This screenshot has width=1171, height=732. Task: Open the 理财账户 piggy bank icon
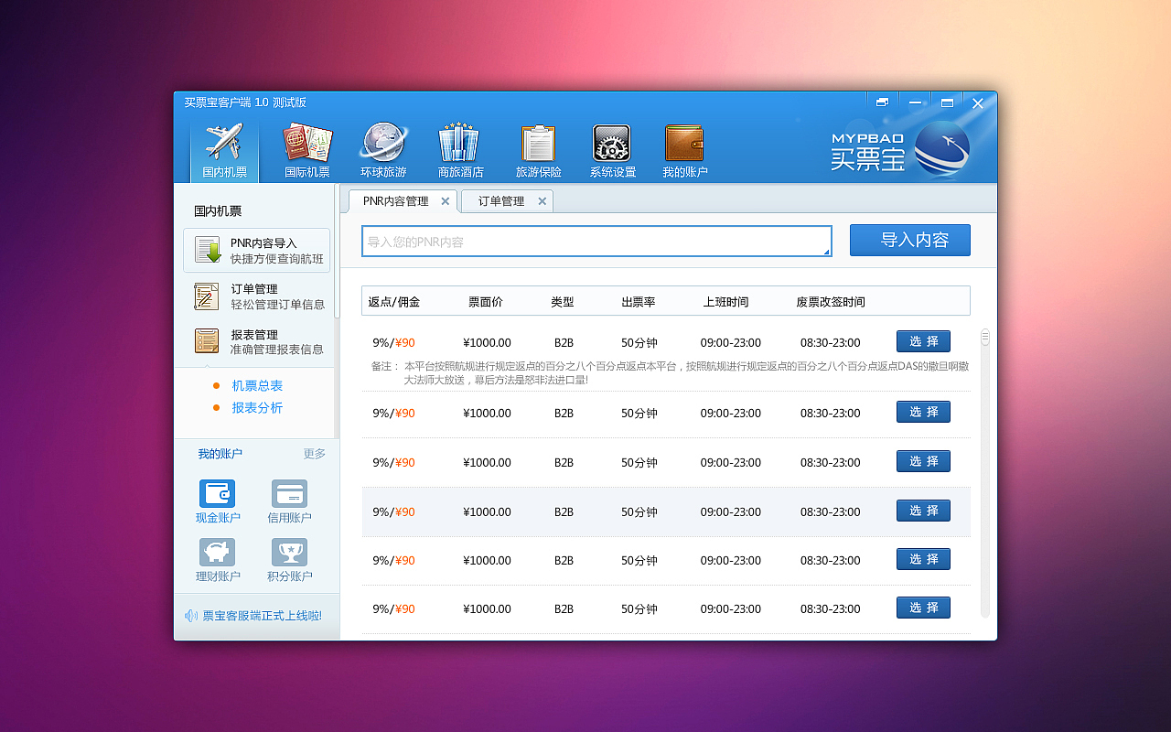218,560
